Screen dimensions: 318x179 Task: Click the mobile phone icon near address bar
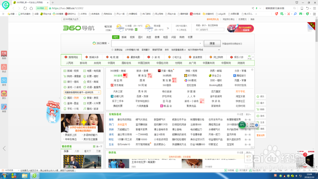[302, 8]
